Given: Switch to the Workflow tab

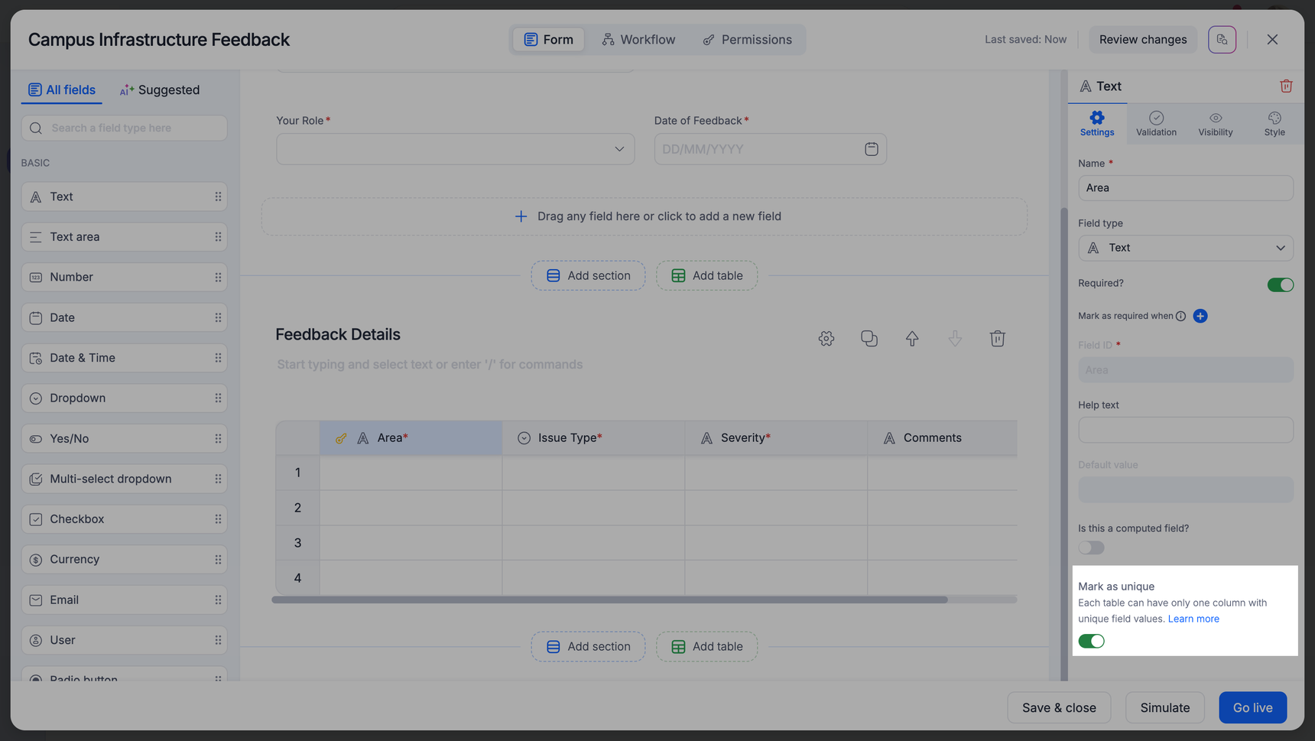Looking at the screenshot, I should coord(638,40).
